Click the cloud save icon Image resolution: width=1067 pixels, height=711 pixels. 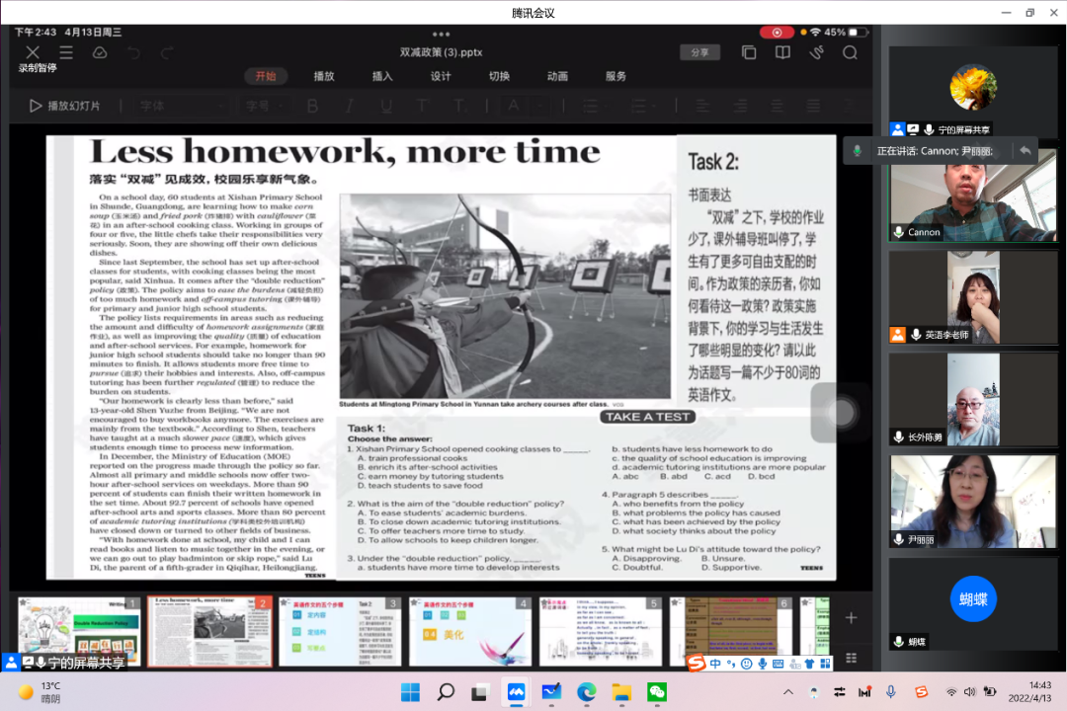(100, 52)
